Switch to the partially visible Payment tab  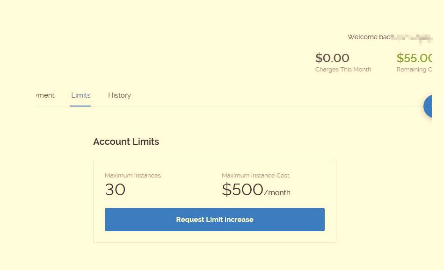click(x=45, y=95)
